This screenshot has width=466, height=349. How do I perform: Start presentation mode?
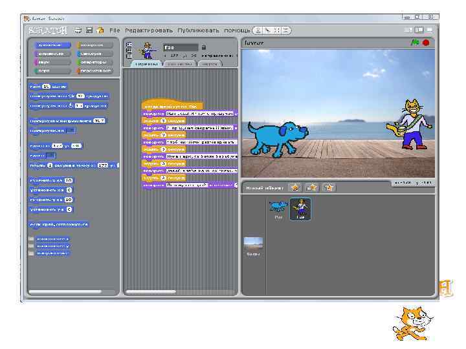[x=430, y=30]
